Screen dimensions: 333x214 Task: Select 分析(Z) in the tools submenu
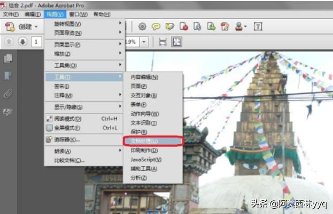click(153, 178)
